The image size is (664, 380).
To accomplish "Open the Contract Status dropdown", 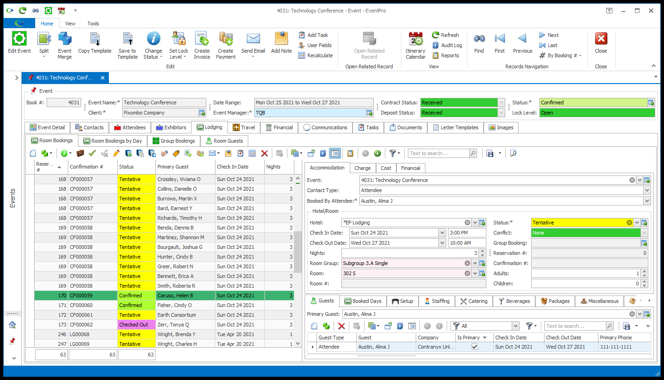I will point(502,103).
